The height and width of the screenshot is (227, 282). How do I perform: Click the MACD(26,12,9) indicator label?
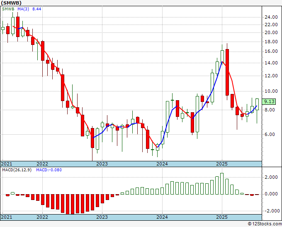point(17,170)
